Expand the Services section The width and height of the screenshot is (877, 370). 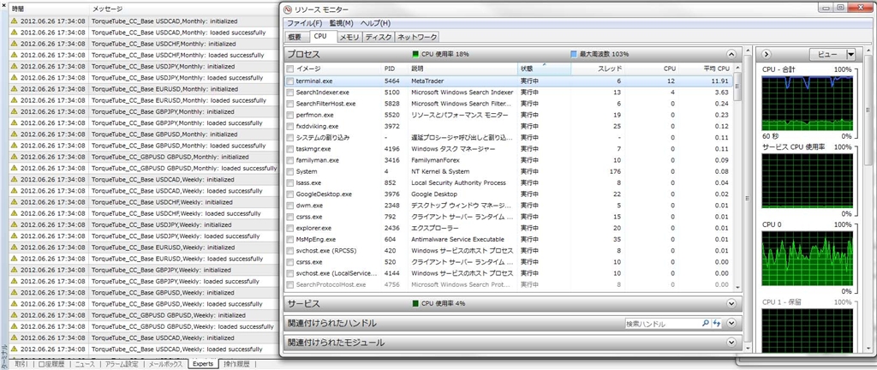731,303
